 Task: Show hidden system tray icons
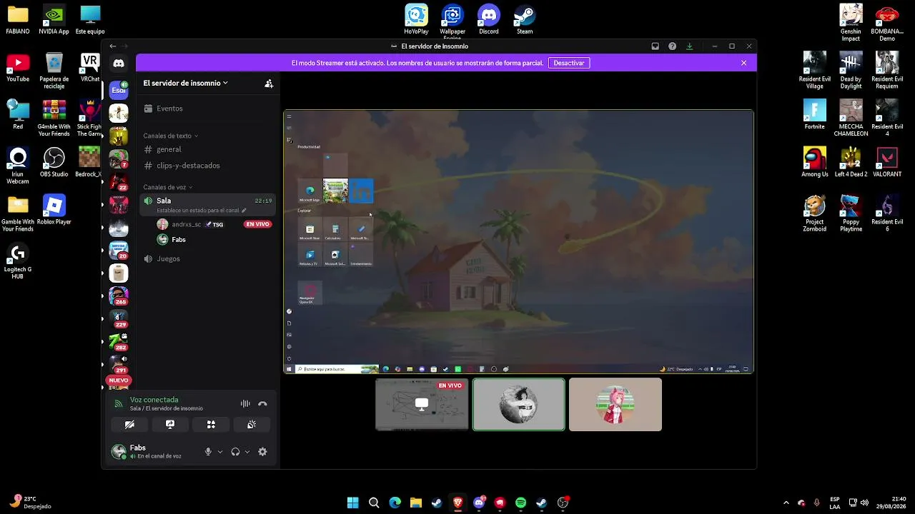pyautogui.click(x=786, y=503)
